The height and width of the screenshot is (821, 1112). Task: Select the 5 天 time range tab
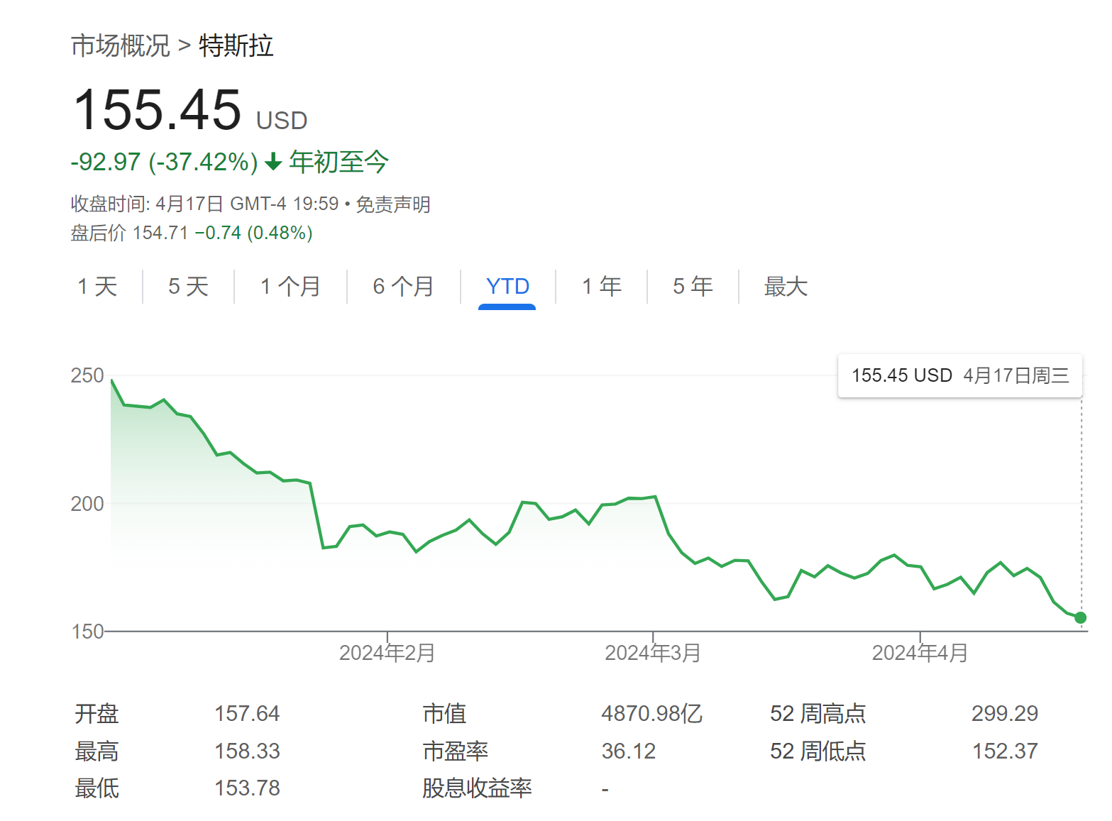pos(188,287)
